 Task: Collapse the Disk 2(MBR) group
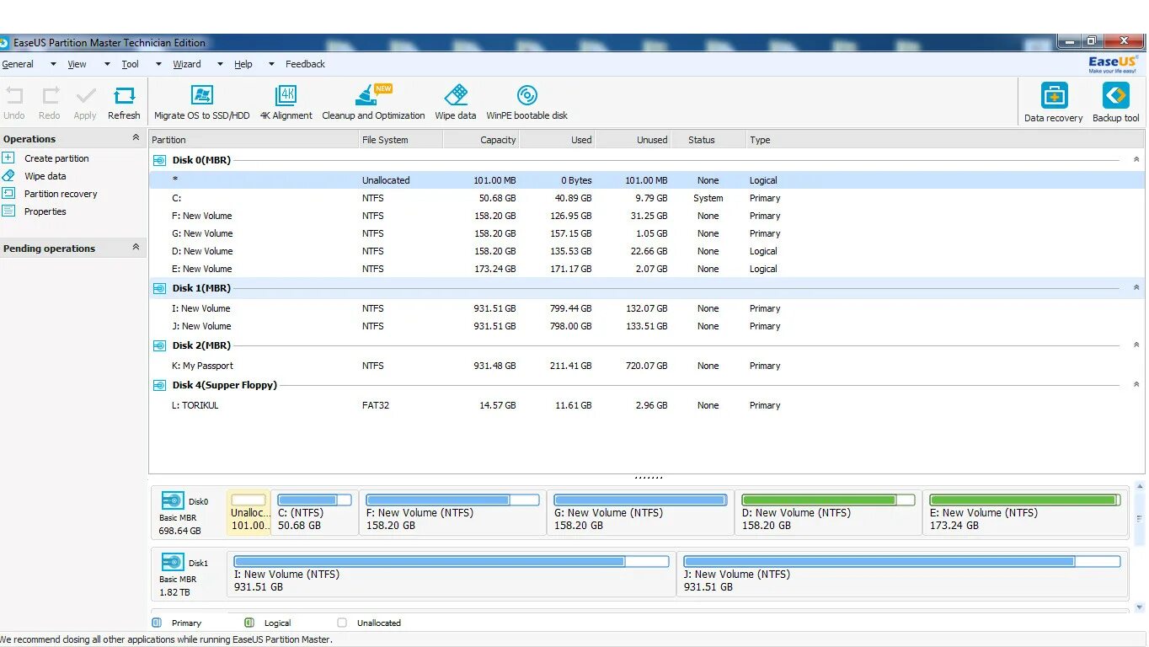[x=1136, y=345]
